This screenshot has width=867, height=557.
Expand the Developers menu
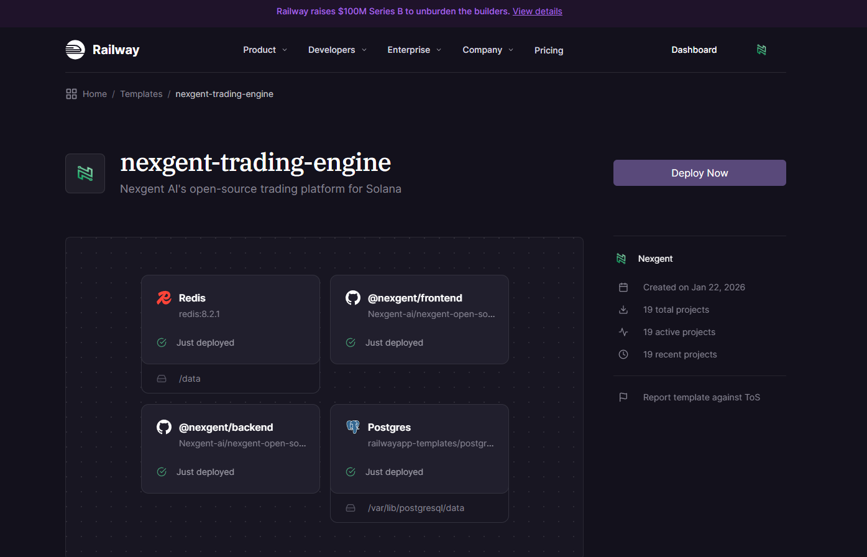337,50
